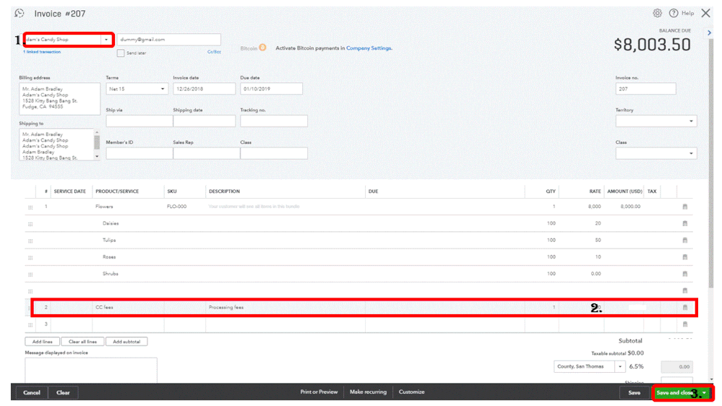Click the Invoice no. field
Screen dimensions: 722x406
point(645,89)
